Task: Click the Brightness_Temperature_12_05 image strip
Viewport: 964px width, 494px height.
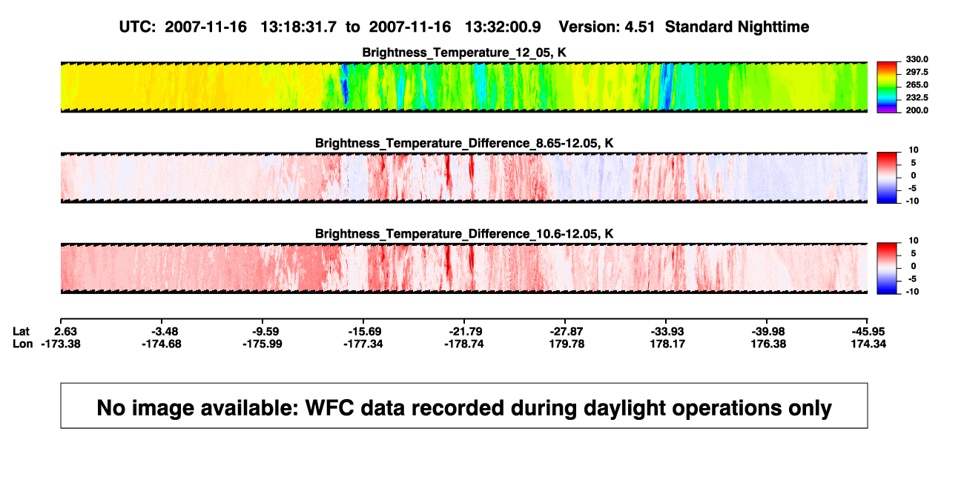Action: coord(464,87)
